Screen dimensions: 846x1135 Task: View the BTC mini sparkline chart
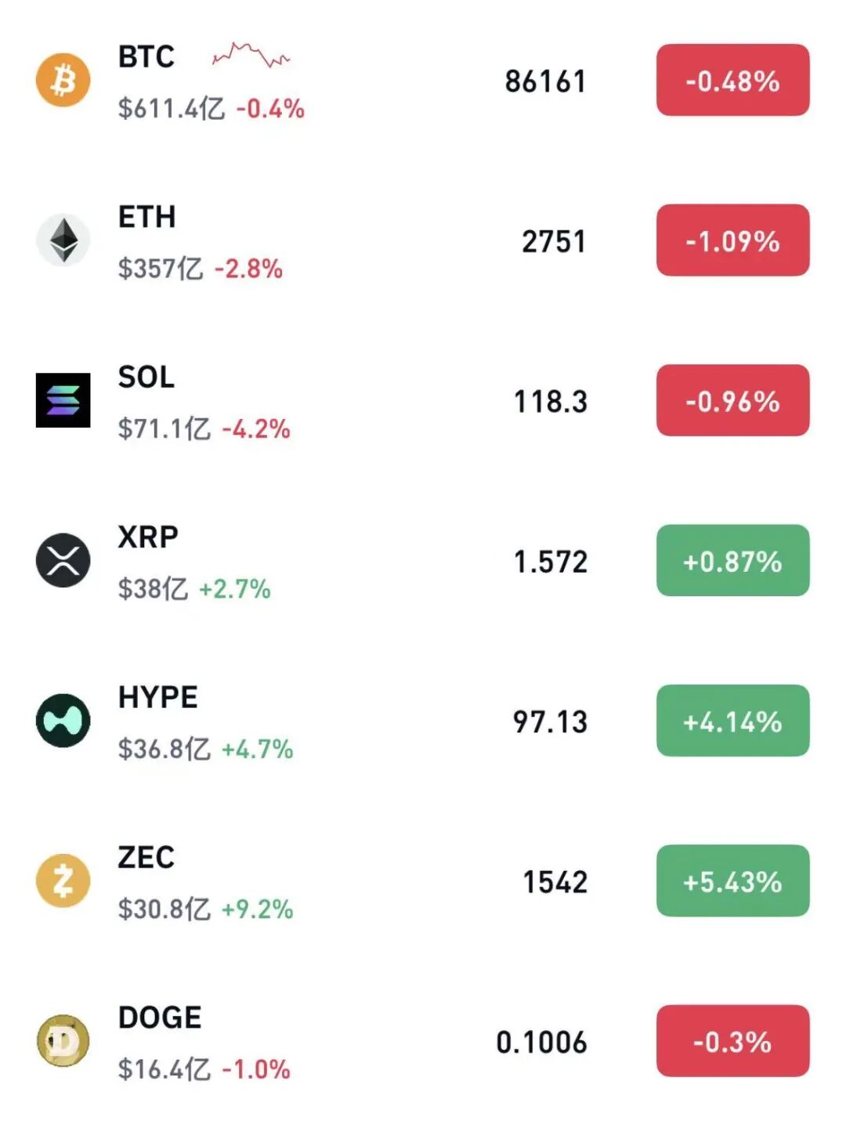click(251, 55)
